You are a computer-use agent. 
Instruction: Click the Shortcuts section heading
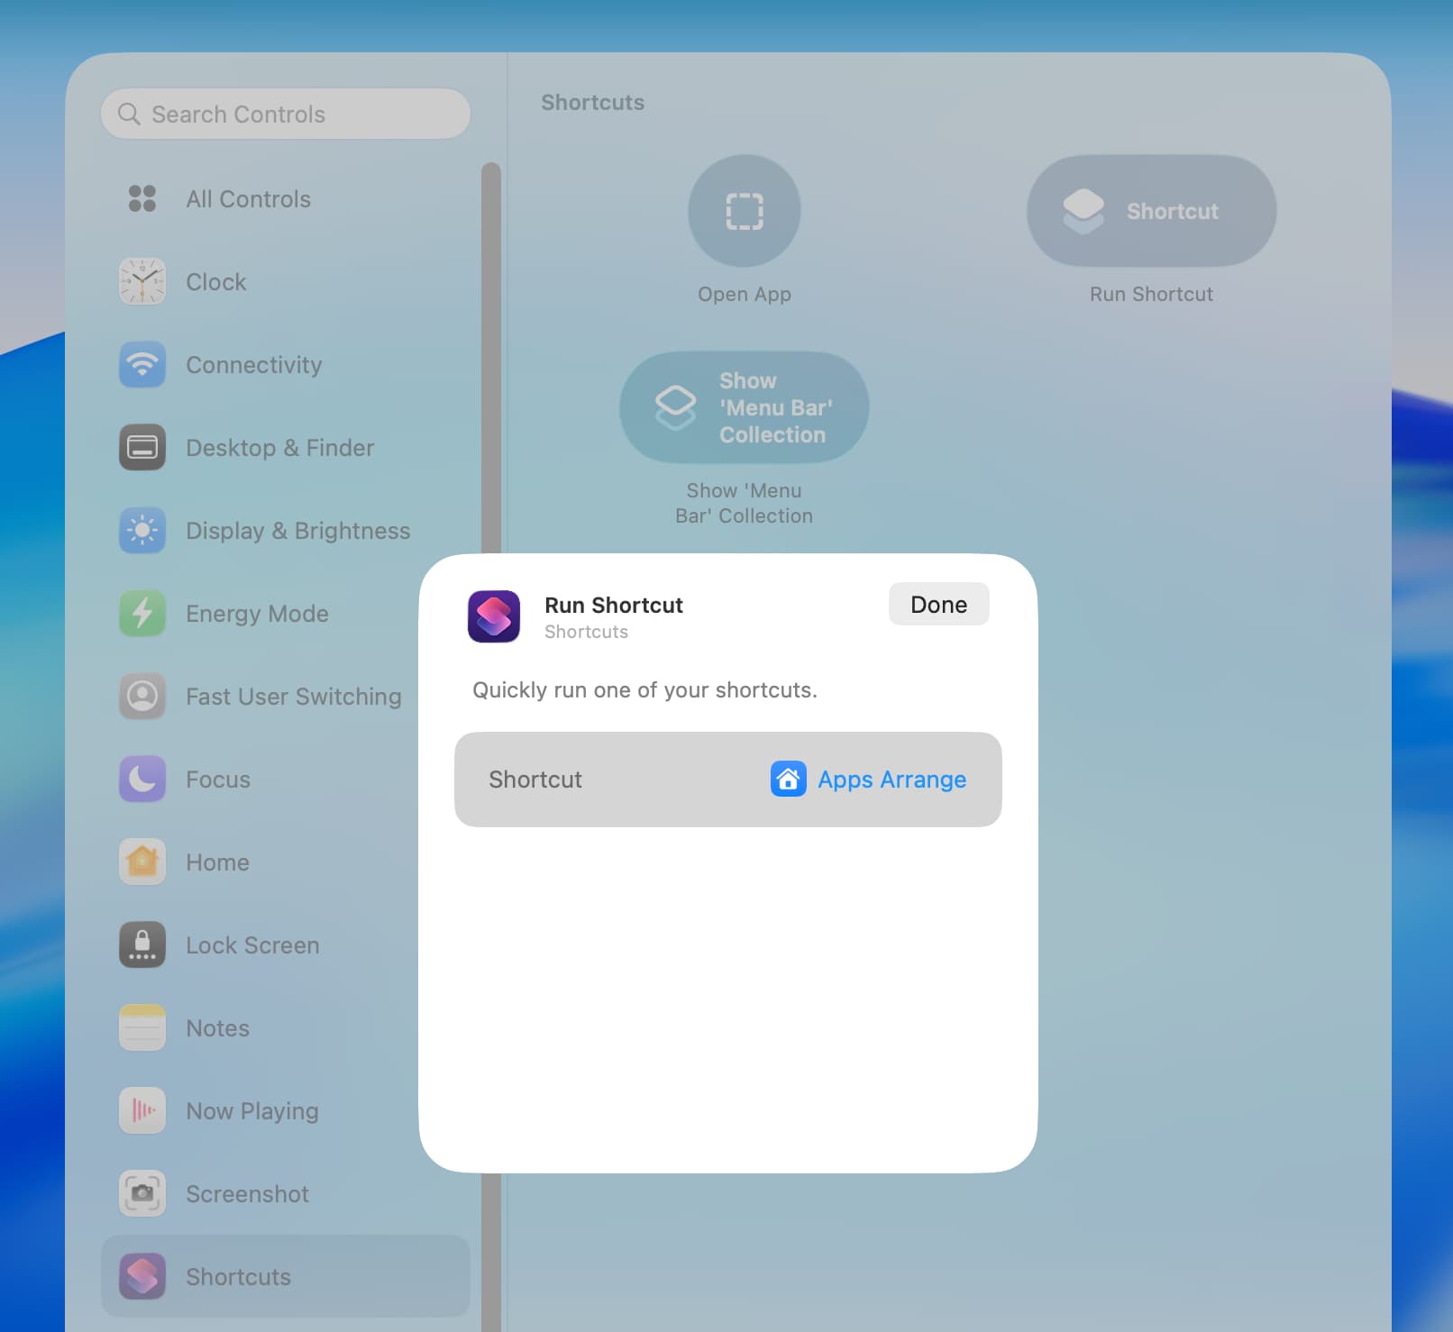(592, 103)
